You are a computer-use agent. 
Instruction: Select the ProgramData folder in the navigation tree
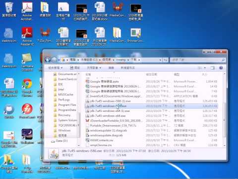(65, 110)
